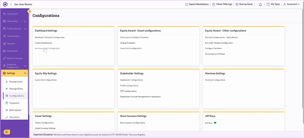Open Announcement Configuration link
Image resolution: width=304 pixels, height=138 pixels.
click(x=47, y=49)
